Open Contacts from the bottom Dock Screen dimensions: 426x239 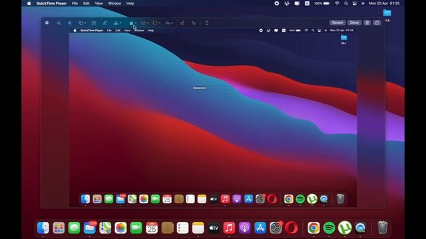pos(167,228)
